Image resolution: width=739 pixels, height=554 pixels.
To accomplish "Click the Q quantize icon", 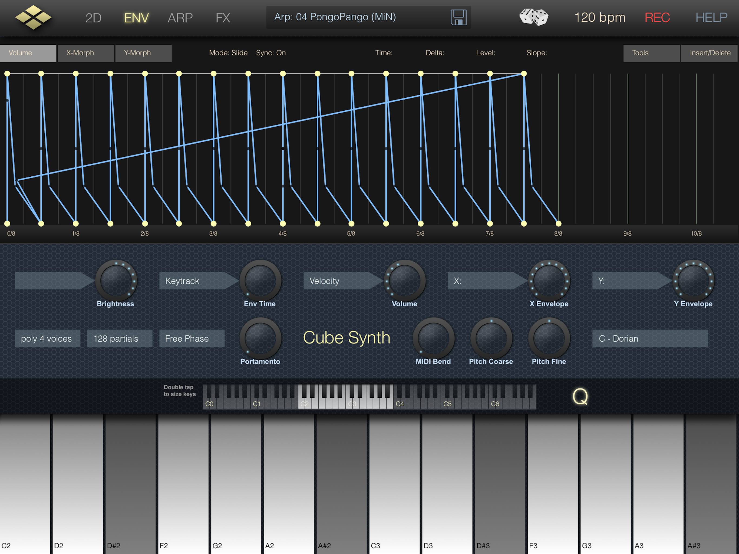I will [x=580, y=397].
